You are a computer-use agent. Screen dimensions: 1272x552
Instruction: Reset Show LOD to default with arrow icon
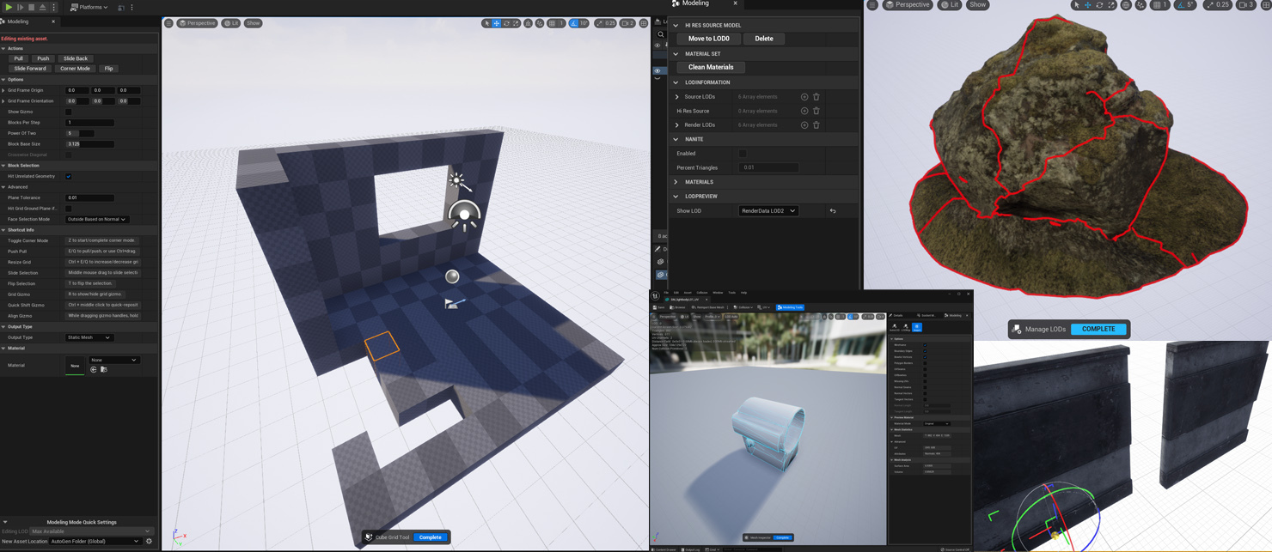[833, 211]
